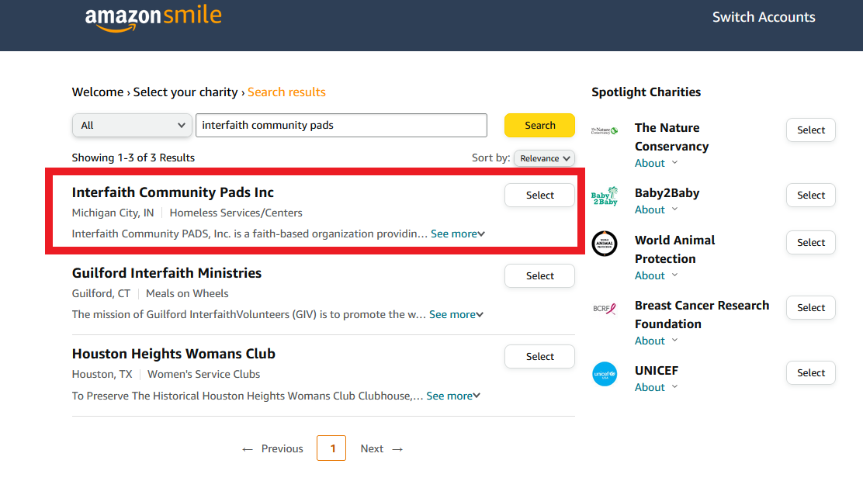Go to Previous results page
This screenshot has width=863, height=481.
tap(272, 449)
